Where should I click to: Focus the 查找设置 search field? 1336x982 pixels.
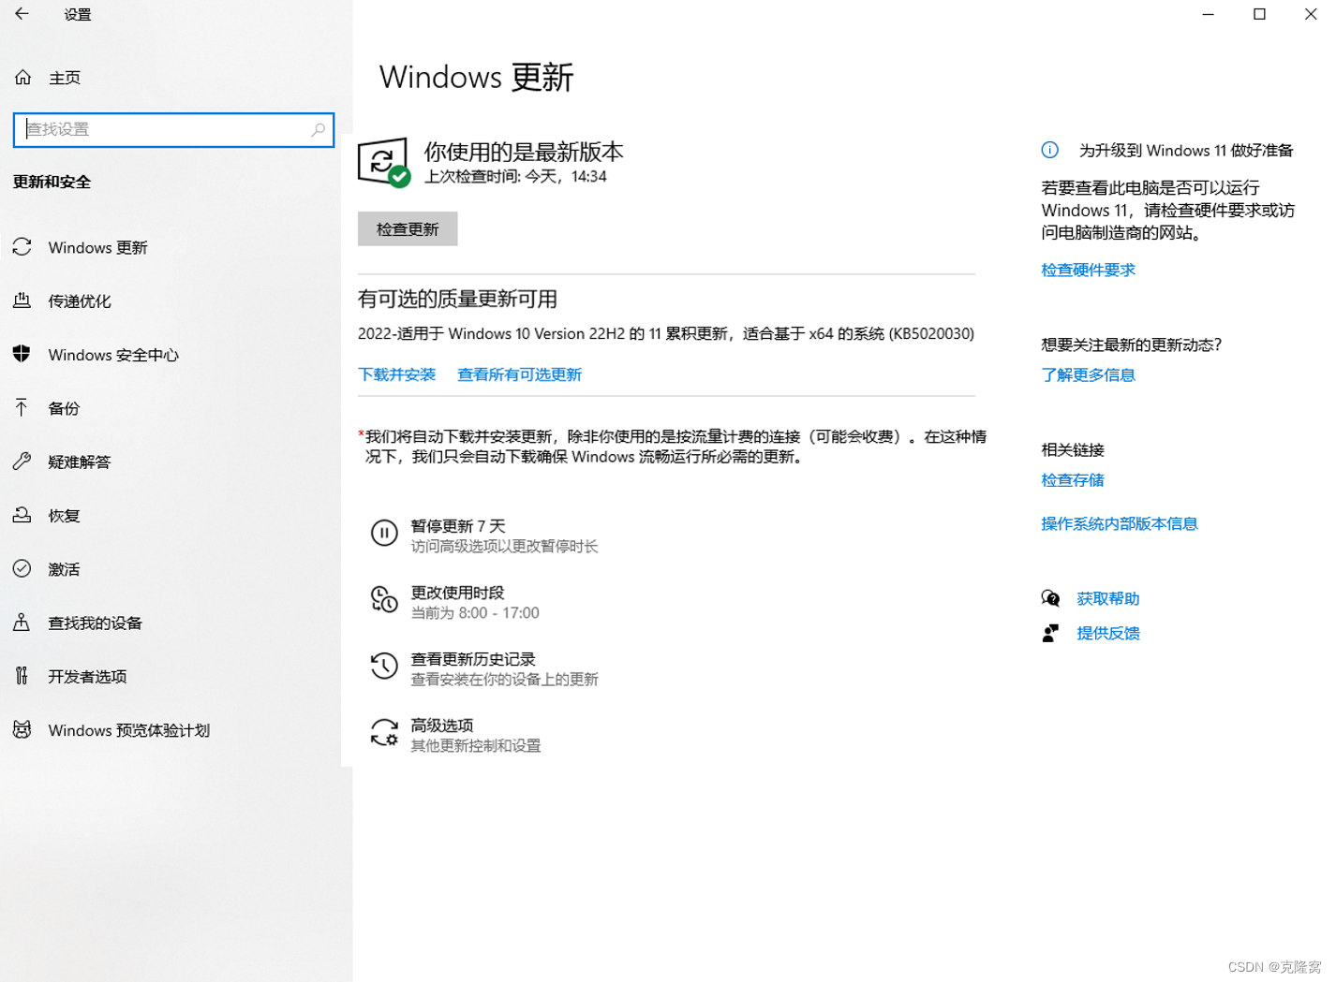point(173,129)
